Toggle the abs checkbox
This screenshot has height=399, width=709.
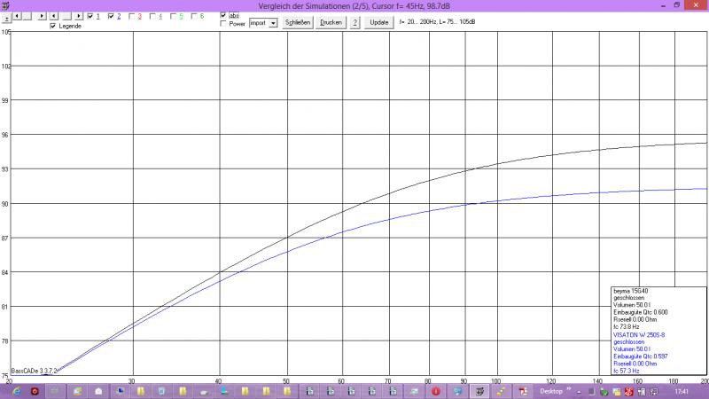click(223, 15)
